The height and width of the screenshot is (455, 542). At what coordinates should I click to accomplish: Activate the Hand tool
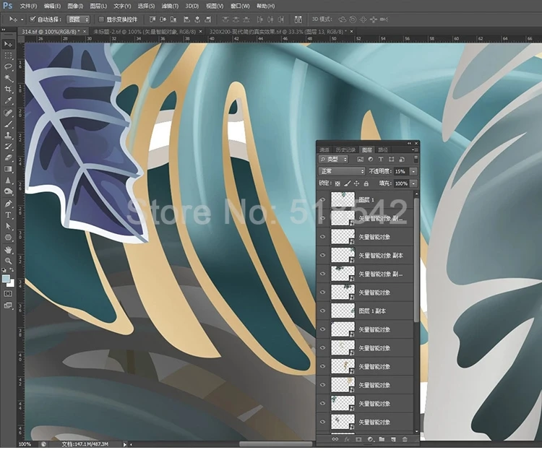pyautogui.click(x=8, y=249)
